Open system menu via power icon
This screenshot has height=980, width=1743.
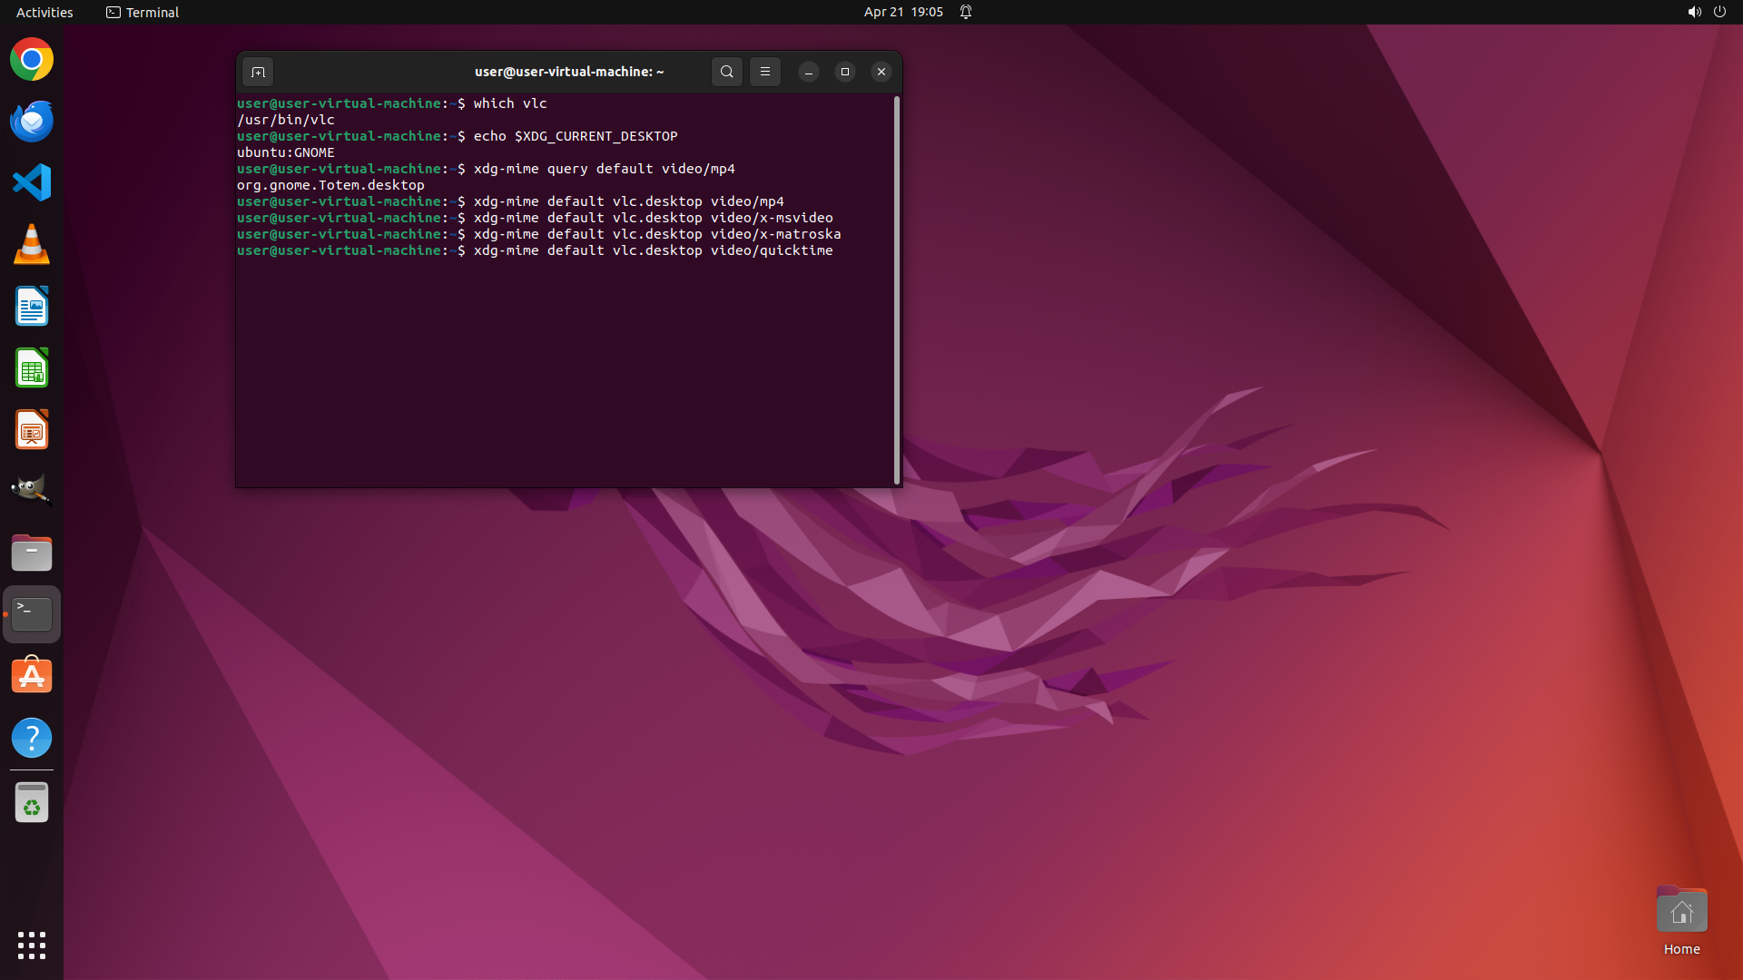pyautogui.click(x=1719, y=12)
